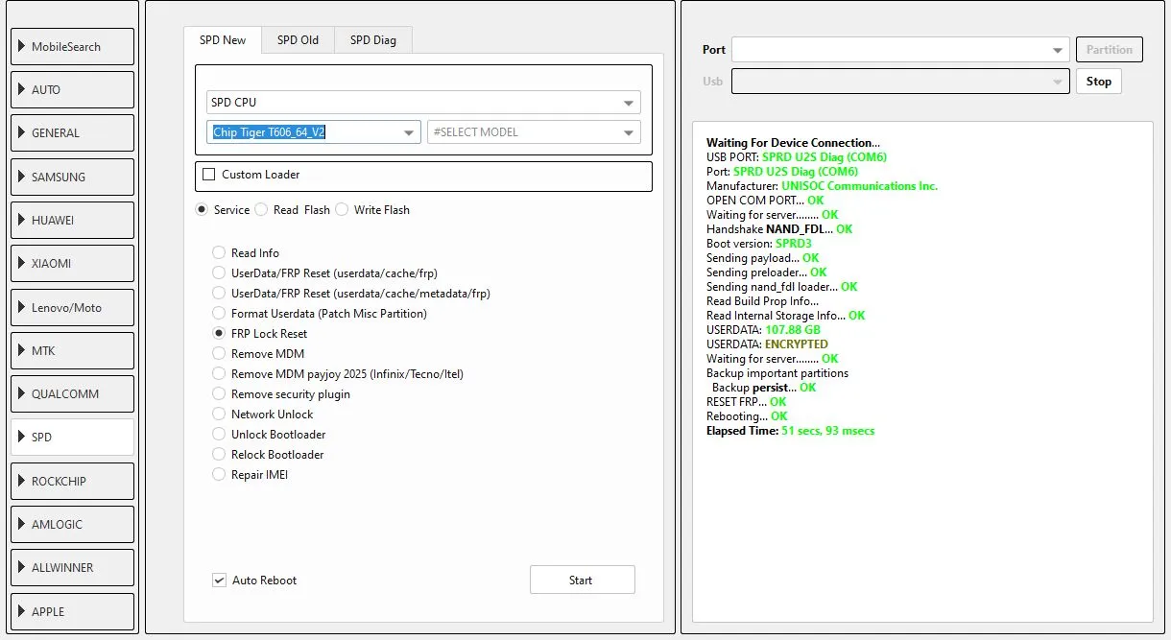The image size is (1171, 640).
Task: Open the XIAOMI sidebar category
Action: tap(72, 264)
